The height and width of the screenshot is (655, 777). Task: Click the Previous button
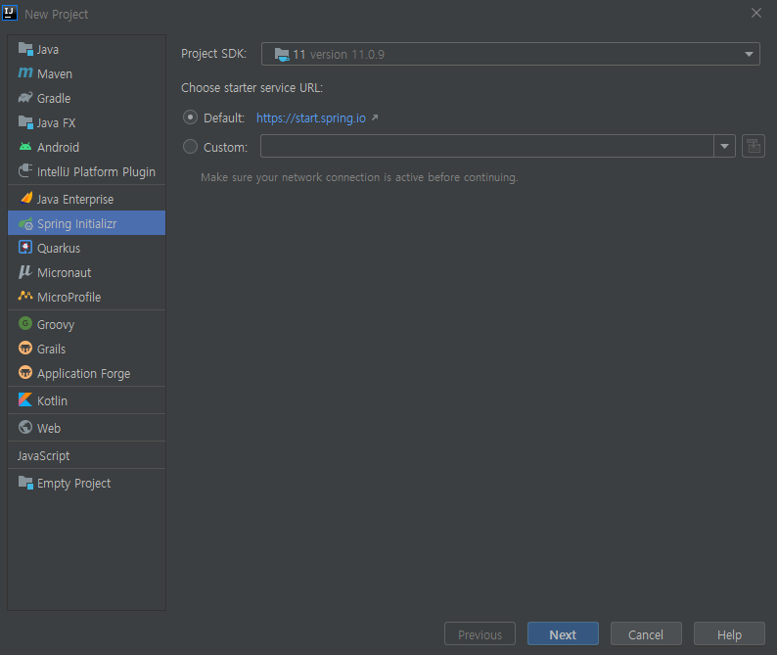480,634
